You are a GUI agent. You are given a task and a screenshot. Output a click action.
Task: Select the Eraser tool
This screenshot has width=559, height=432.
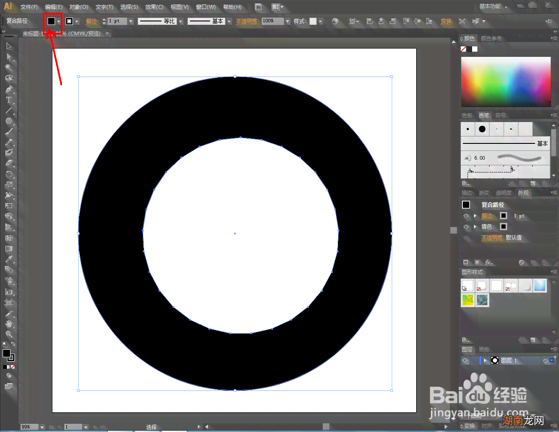pos(9,164)
